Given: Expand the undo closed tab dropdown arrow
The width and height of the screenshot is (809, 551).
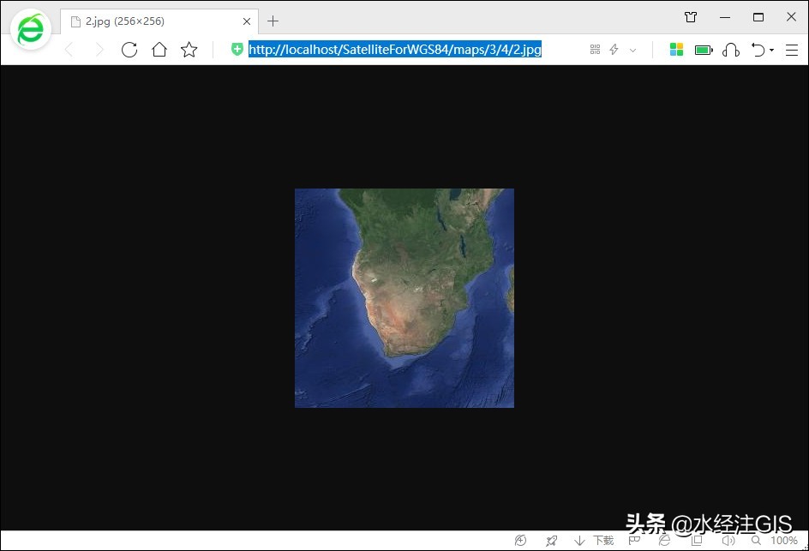Looking at the screenshot, I should click(771, 50).
